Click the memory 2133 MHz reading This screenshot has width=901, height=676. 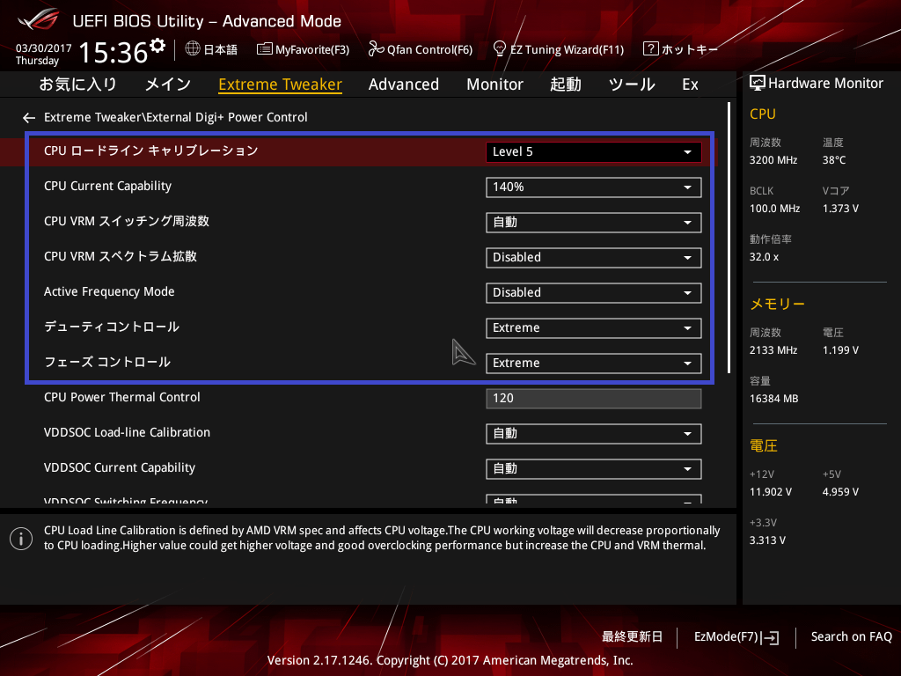[773, 350]
